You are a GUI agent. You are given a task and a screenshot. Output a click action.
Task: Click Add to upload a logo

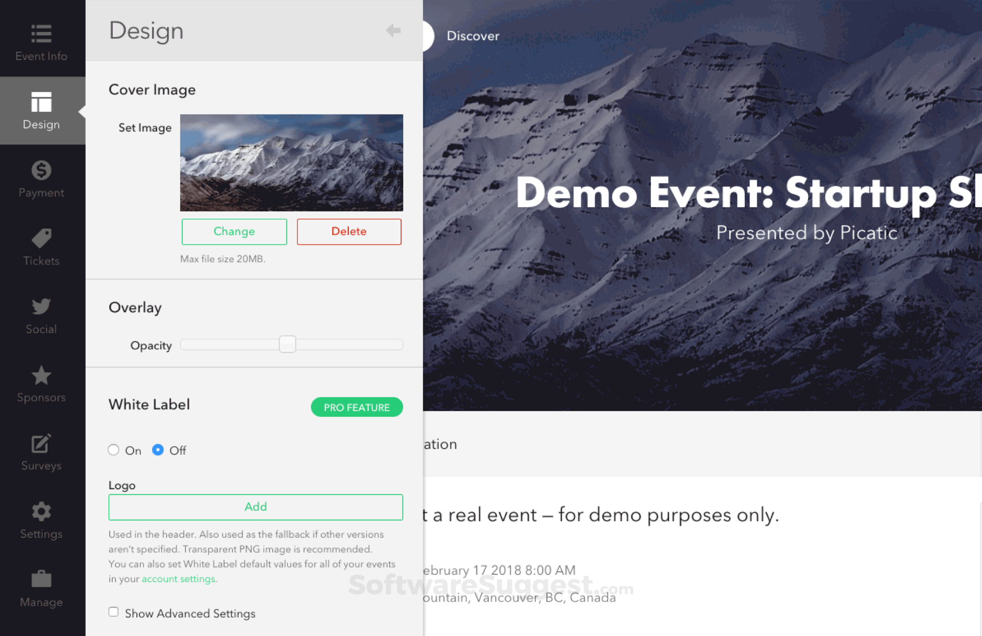pos(255,507)
